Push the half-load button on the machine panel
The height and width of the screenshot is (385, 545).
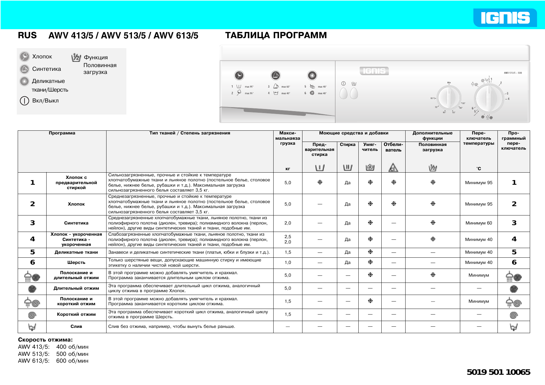354,93
